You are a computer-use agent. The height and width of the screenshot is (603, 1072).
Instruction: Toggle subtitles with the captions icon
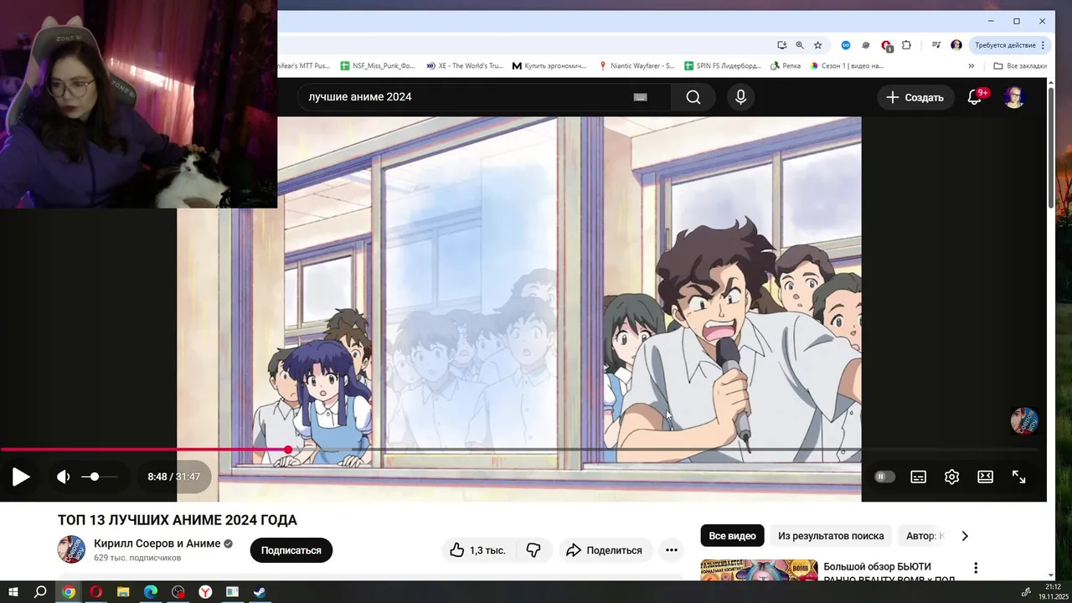coord(919,477)
